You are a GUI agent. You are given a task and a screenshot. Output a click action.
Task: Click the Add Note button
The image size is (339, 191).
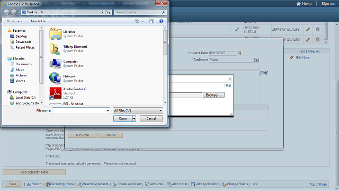[83, 135]
